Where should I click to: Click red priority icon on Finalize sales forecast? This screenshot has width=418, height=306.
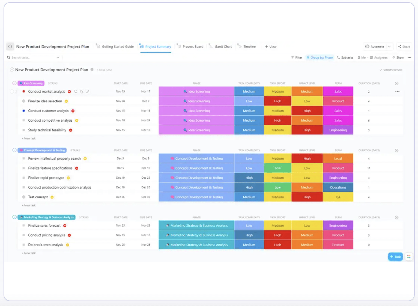click(65, 226)
